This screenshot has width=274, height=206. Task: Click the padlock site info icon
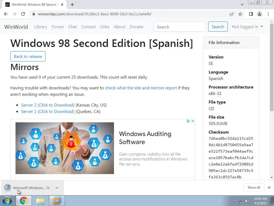[x=34, y=14]
